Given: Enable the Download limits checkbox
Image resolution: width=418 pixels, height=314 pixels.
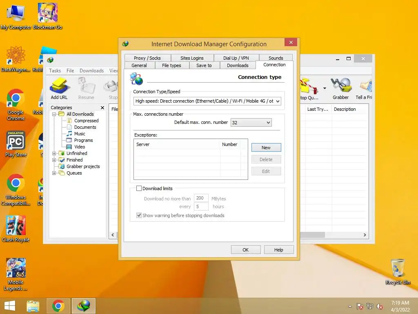Looking at the screenshot, I should [x=139, y=188].
